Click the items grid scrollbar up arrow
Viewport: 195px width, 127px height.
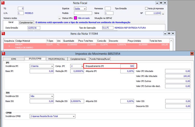tap(171, 41)
